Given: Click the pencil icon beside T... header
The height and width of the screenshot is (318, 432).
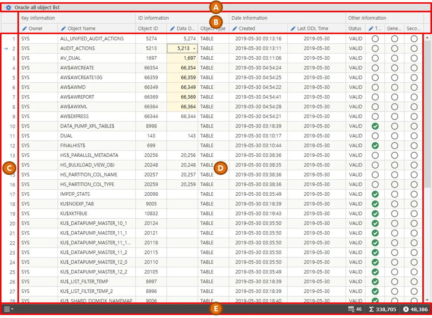Looking at the screenshot, I should pyautogui.click(x=371, y=29).
